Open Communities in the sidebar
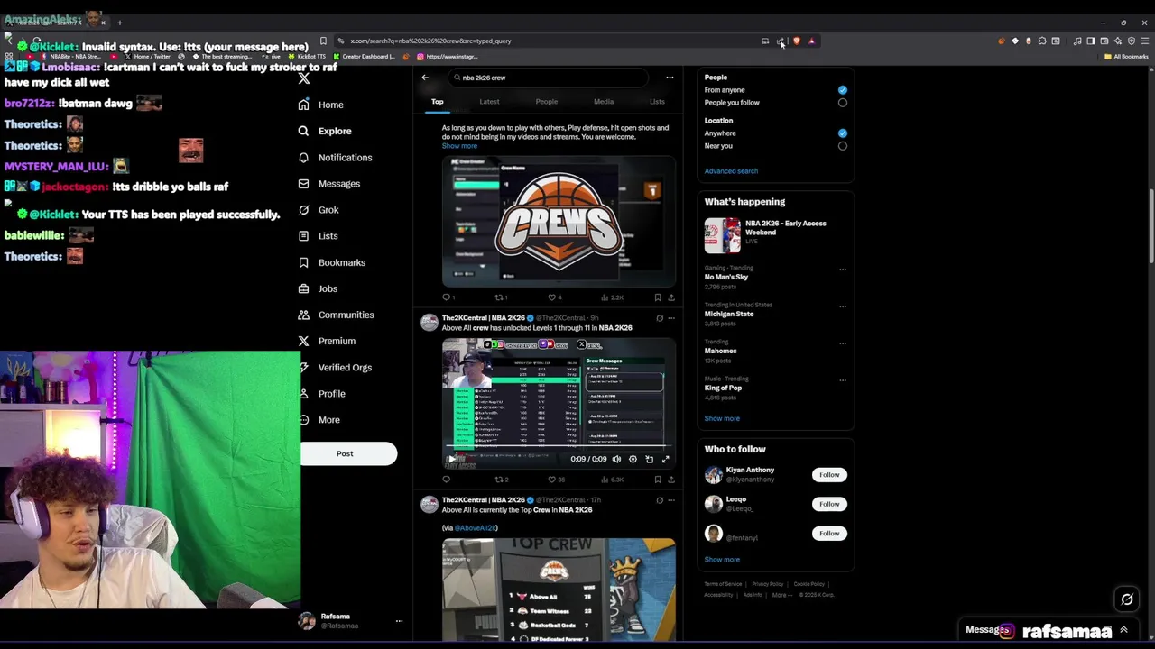Image resolution: width=1155 pixels, height=649 pixels. pyautogui.click(x=336, y=315)
